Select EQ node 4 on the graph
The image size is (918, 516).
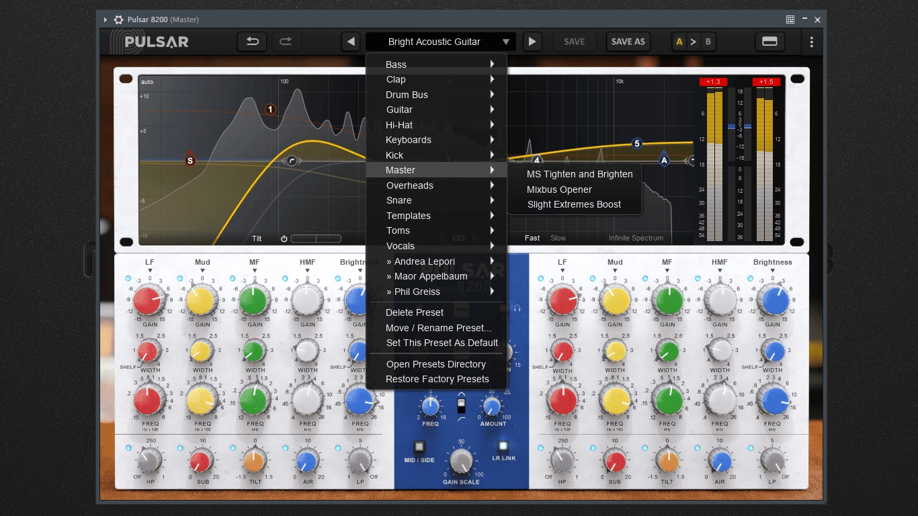click(537, 160)
